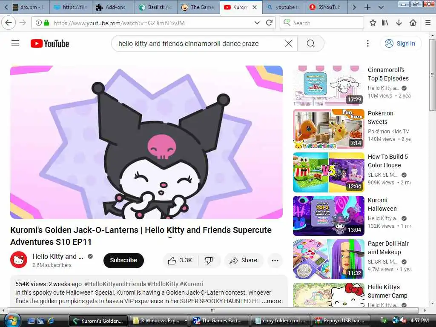The height and width of the screenshot is (327, 436).
Task: Switch to the youtube search tab
Action: click(283, 7)
